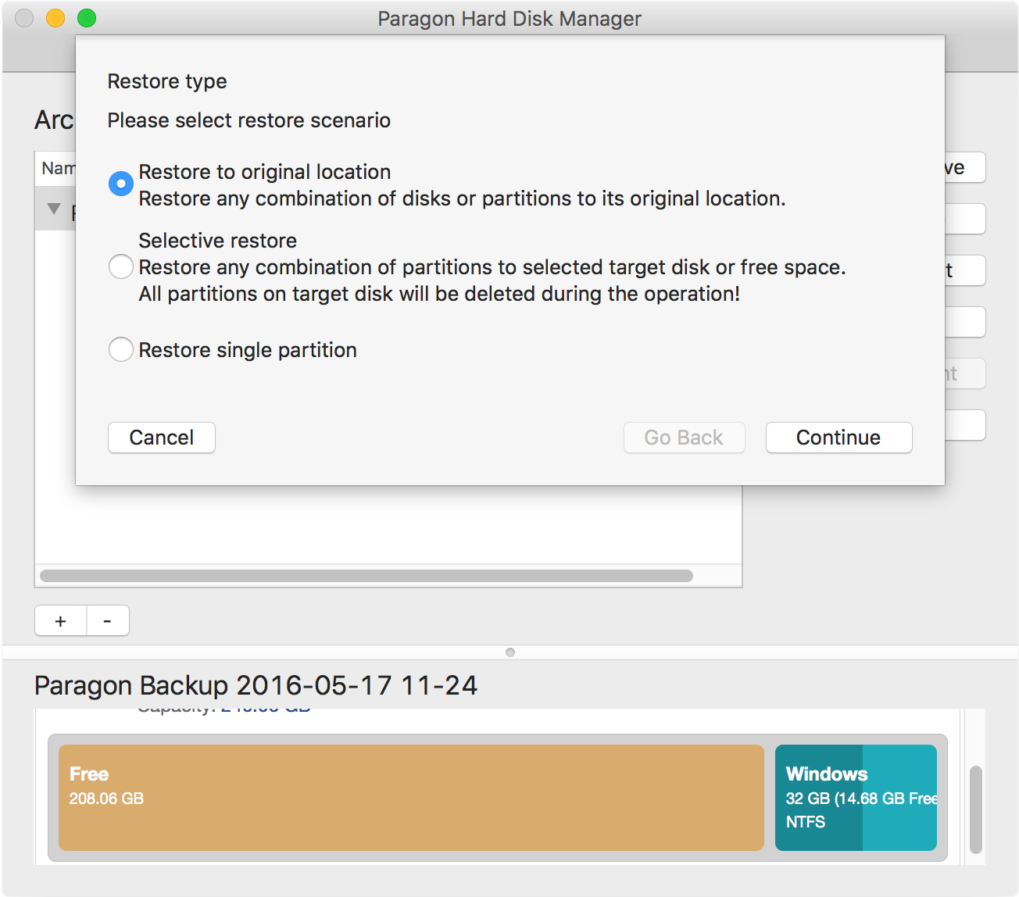This screenshot has width=1019, height=897.
Task: Choose the Selective restore radio button
Action: pyautogui.click(x=121, y=267)
